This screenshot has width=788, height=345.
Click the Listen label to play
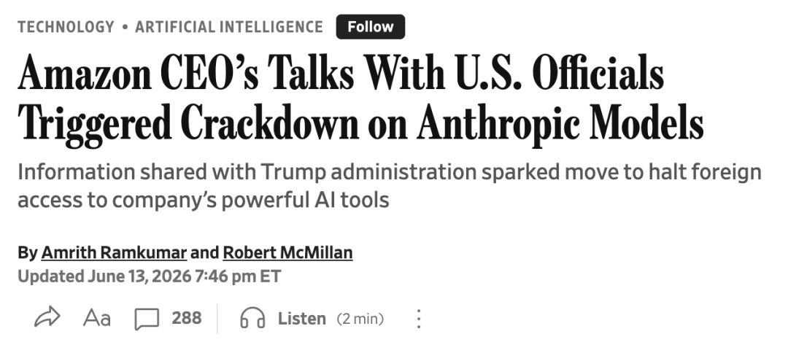point(301,319)
